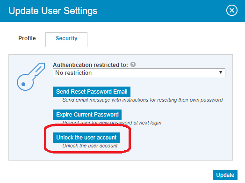Click the Update button
The image size is (245, 183).
225,175
